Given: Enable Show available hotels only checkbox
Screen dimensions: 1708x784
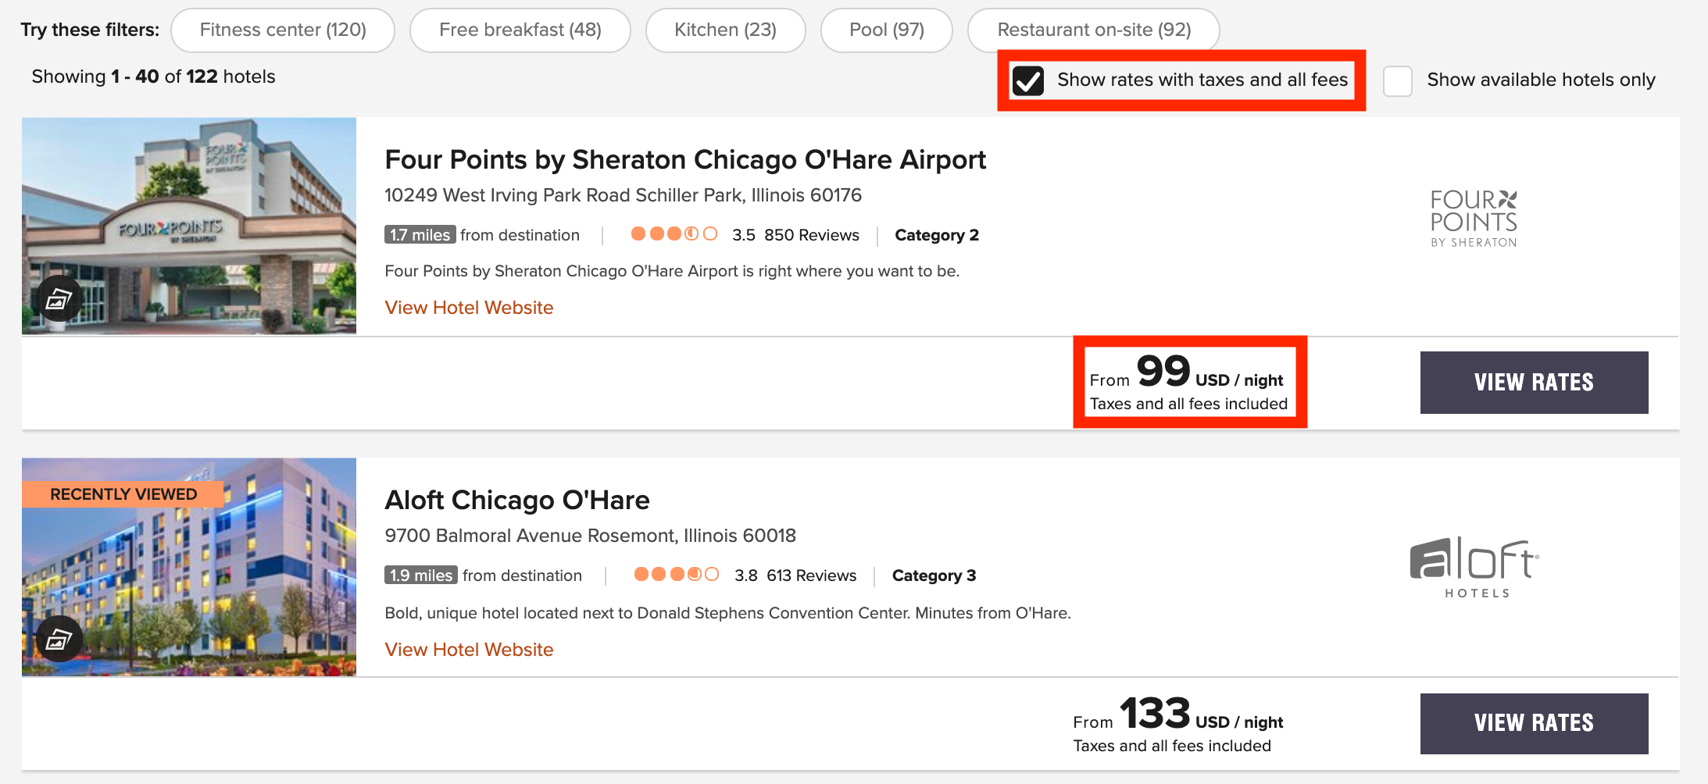Looking at the screenshot, I should 1398,80.
